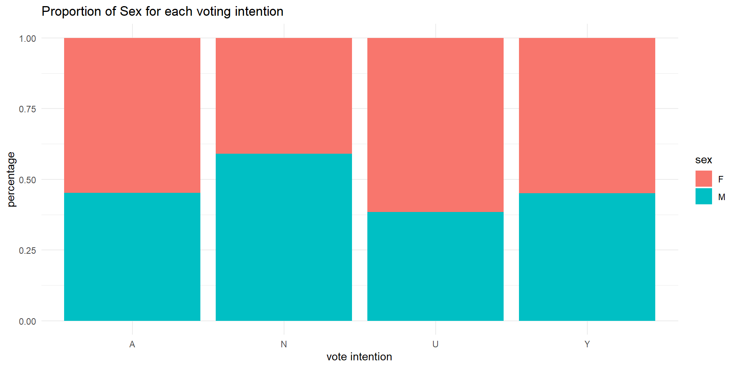Click the x-axis tick label 'U'
The height and width of the screenshot is (368, 737).
tap(435, 344)
